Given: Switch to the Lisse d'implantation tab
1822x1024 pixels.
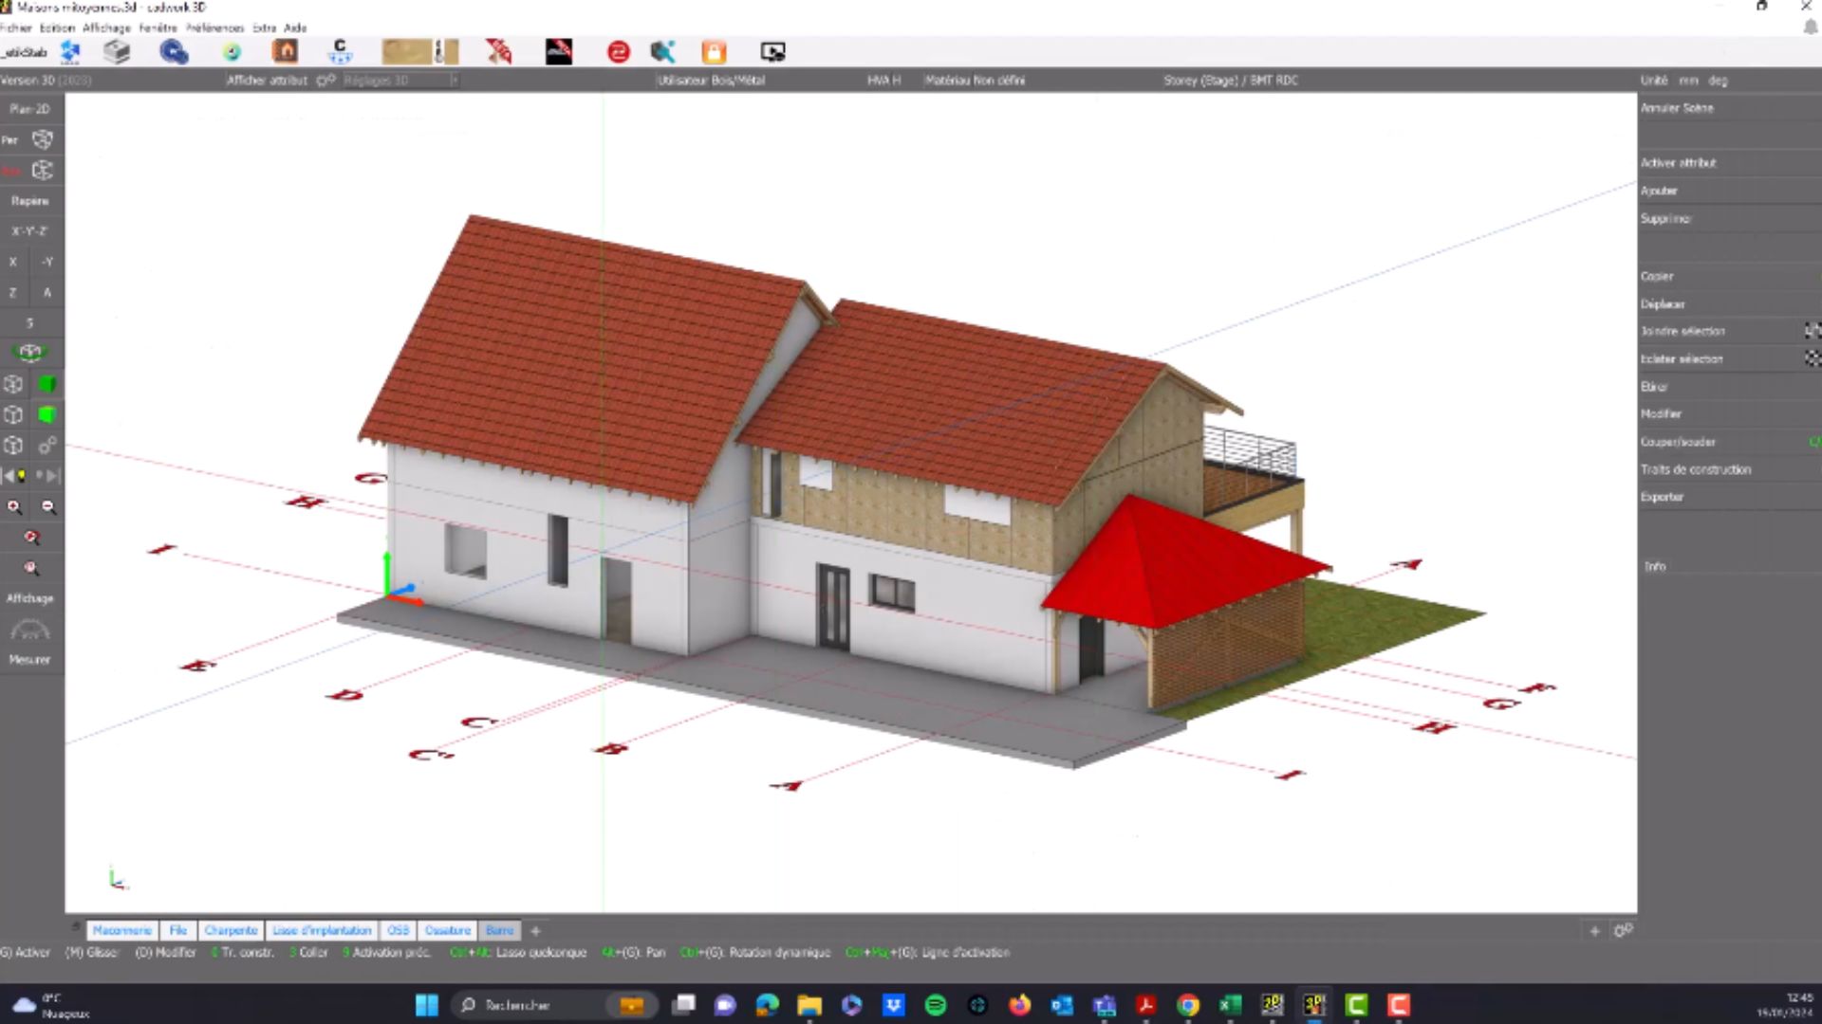Looking at the screenshot, I should coord(322,931).
